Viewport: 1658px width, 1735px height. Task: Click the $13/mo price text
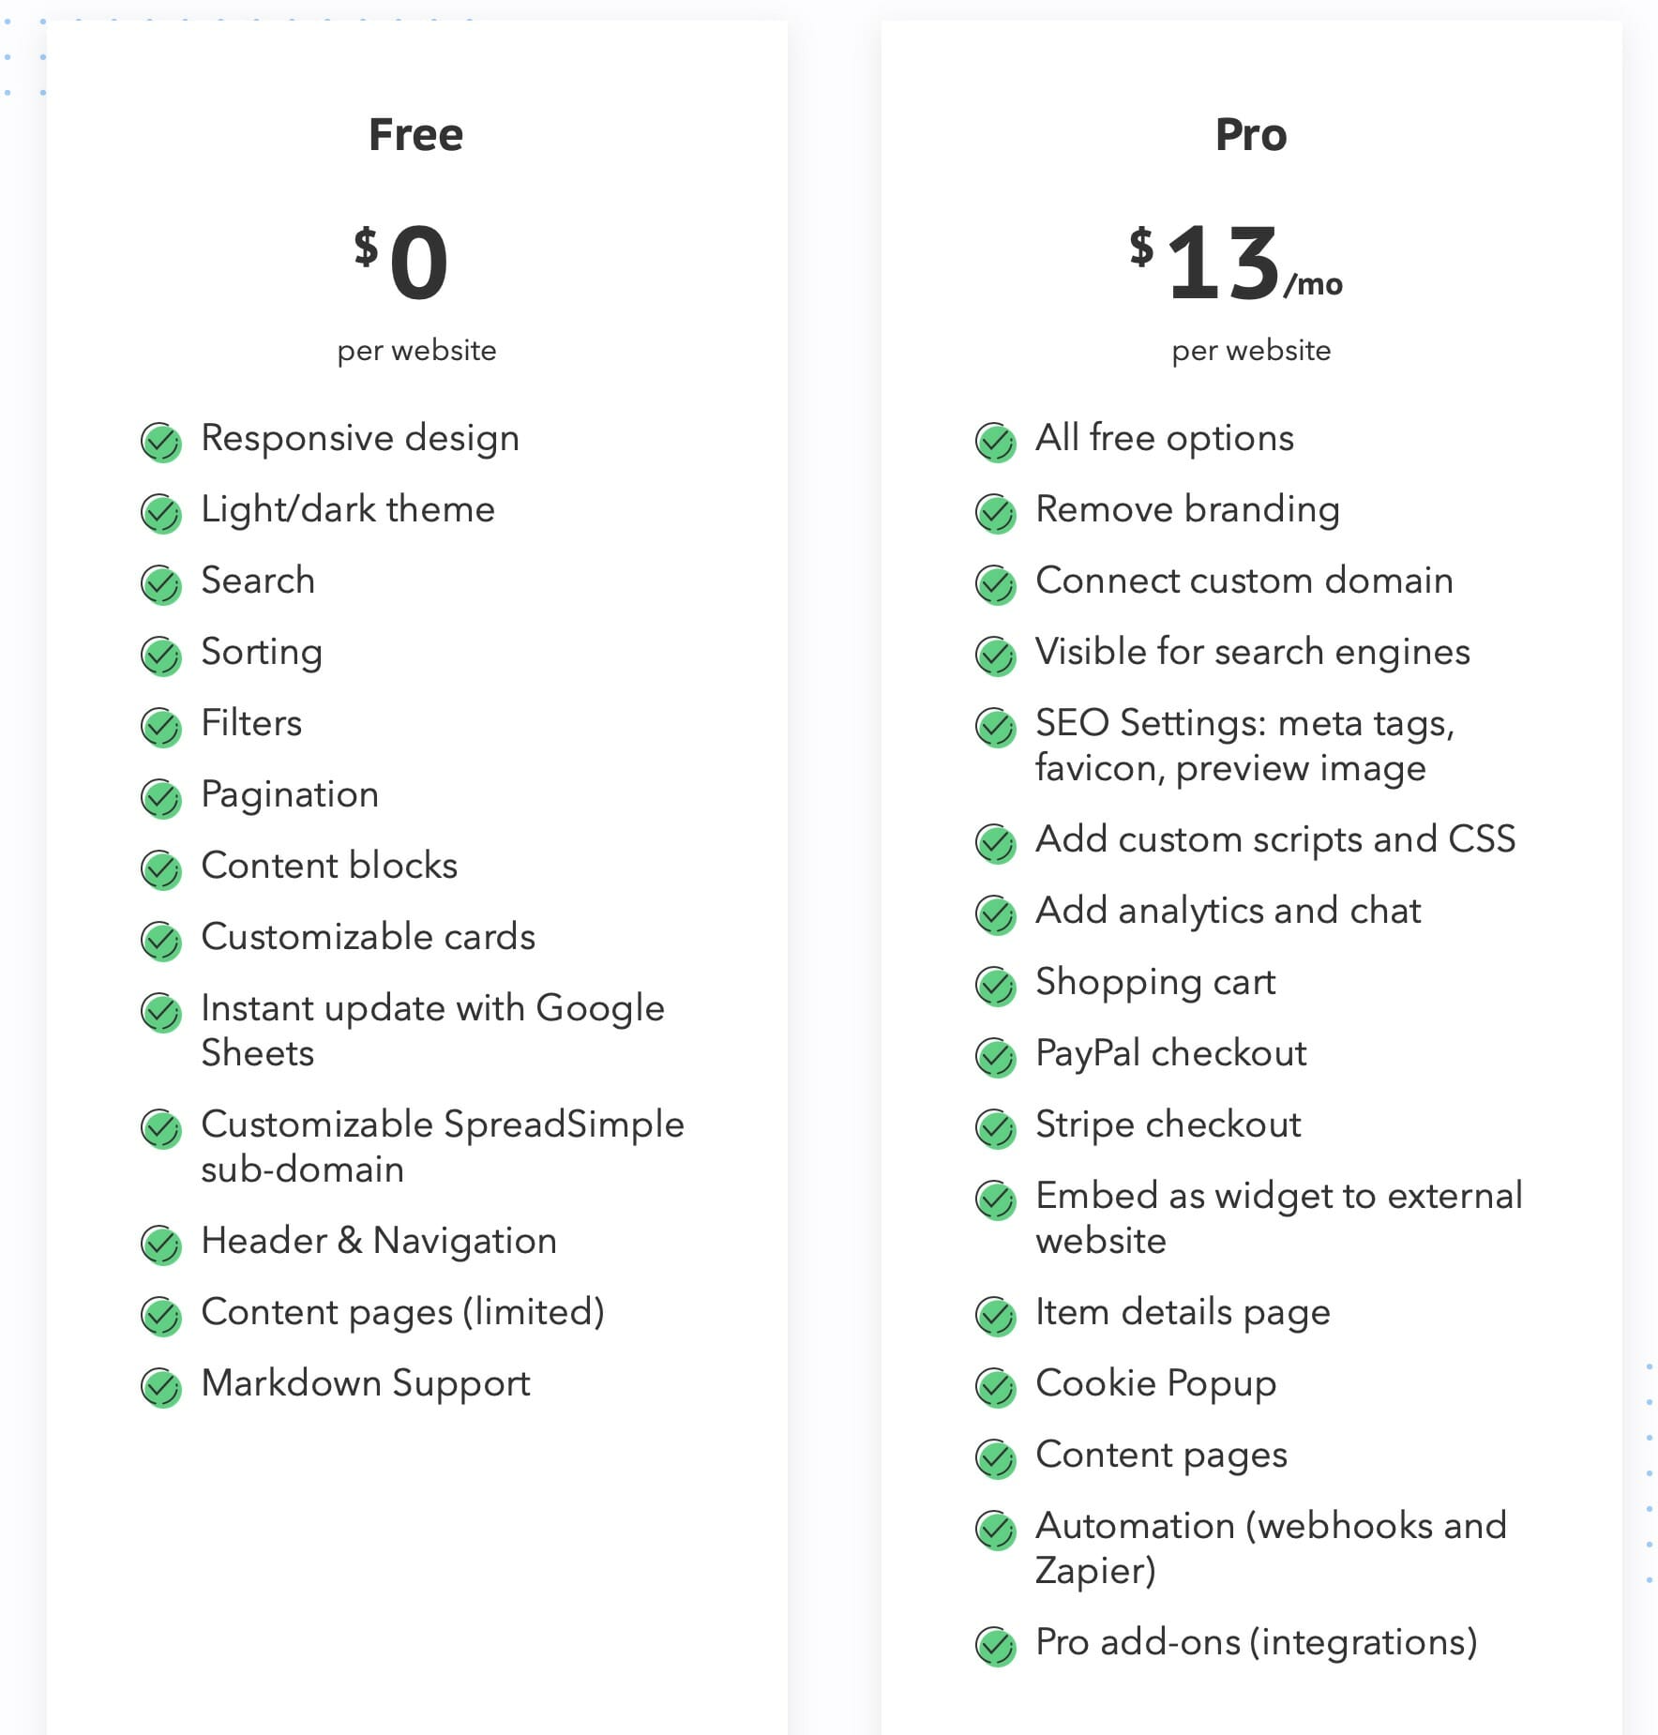(x=1237, y=264)
